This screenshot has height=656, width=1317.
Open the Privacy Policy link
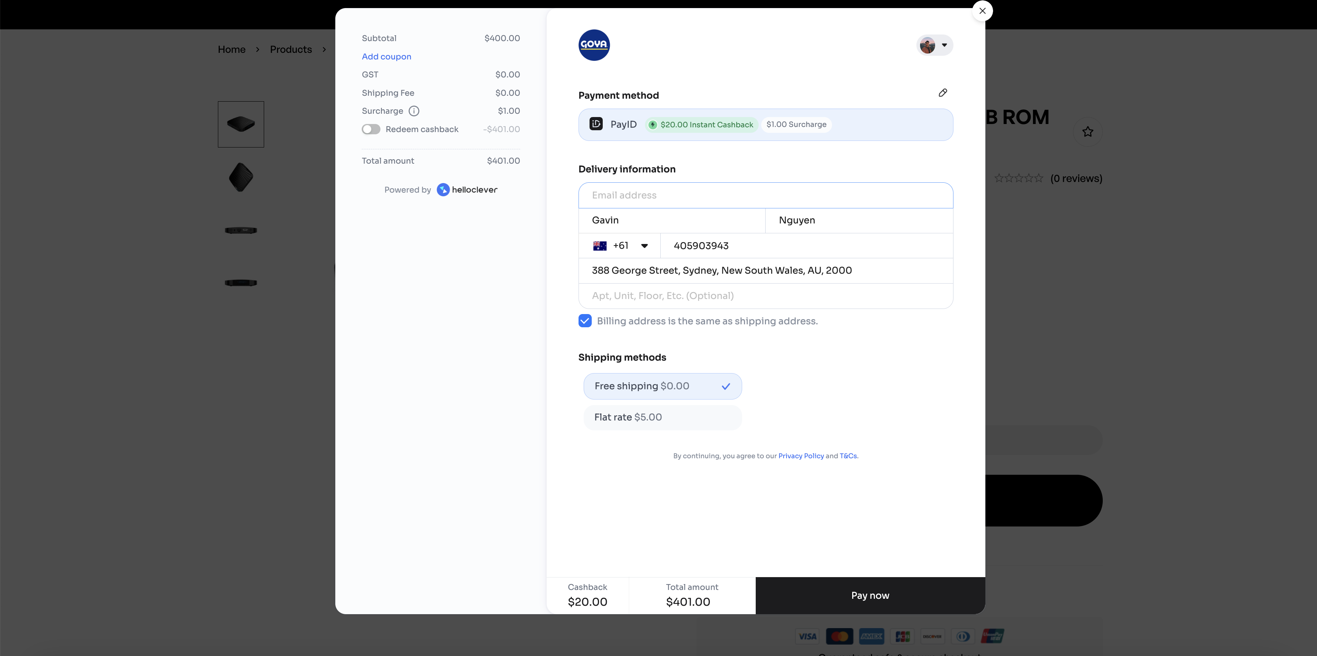tap(800, 456)
